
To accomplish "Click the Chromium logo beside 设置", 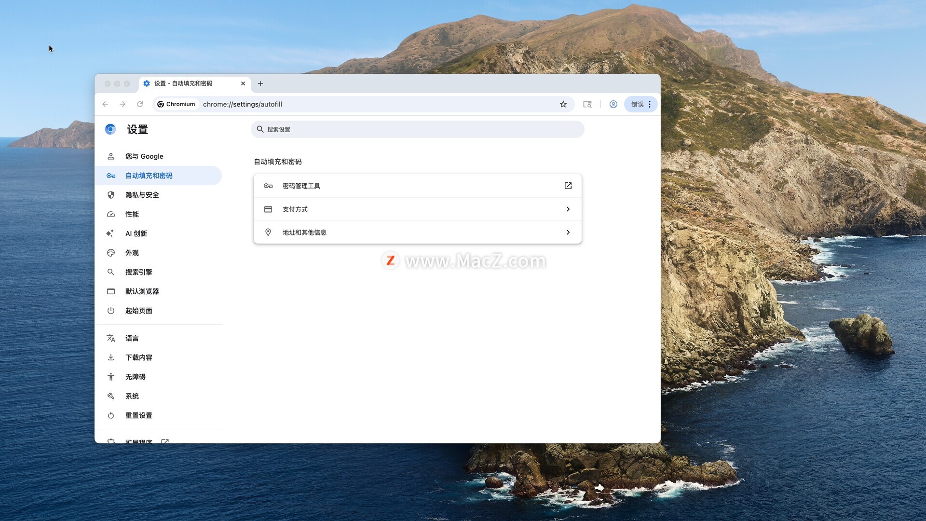I will [x=110, y=129].
